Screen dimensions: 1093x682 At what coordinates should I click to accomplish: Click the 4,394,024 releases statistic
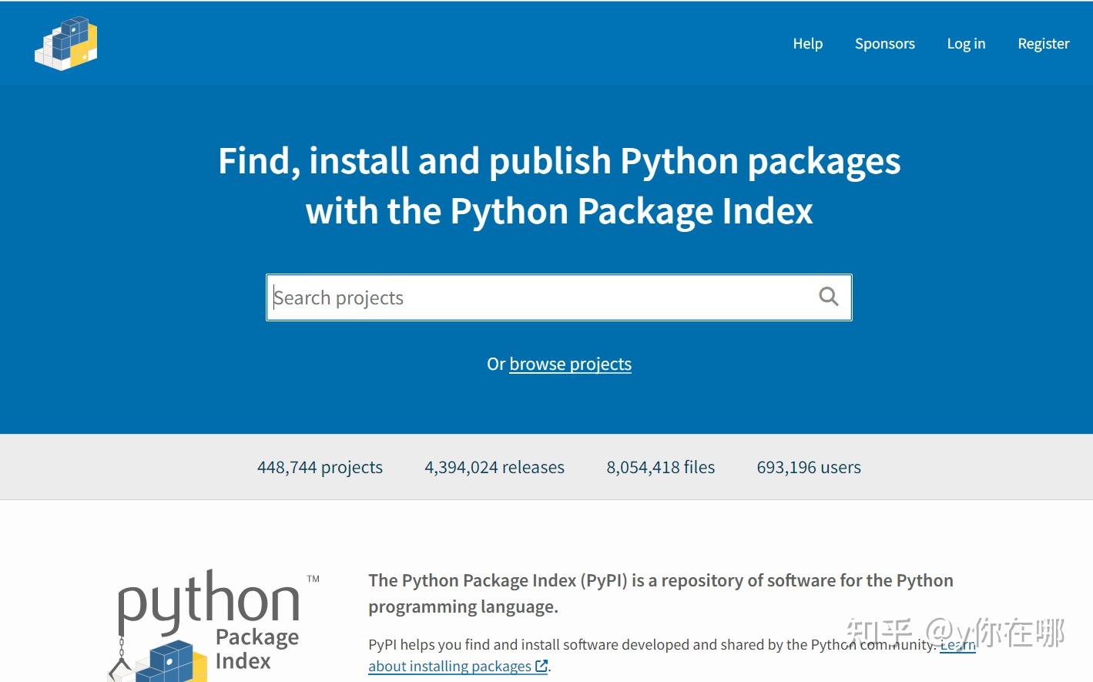pyautogui.click(x=495, y=467)
